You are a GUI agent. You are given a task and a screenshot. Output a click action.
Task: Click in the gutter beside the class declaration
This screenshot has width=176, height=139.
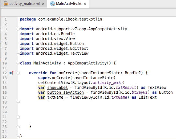[11, 63]
